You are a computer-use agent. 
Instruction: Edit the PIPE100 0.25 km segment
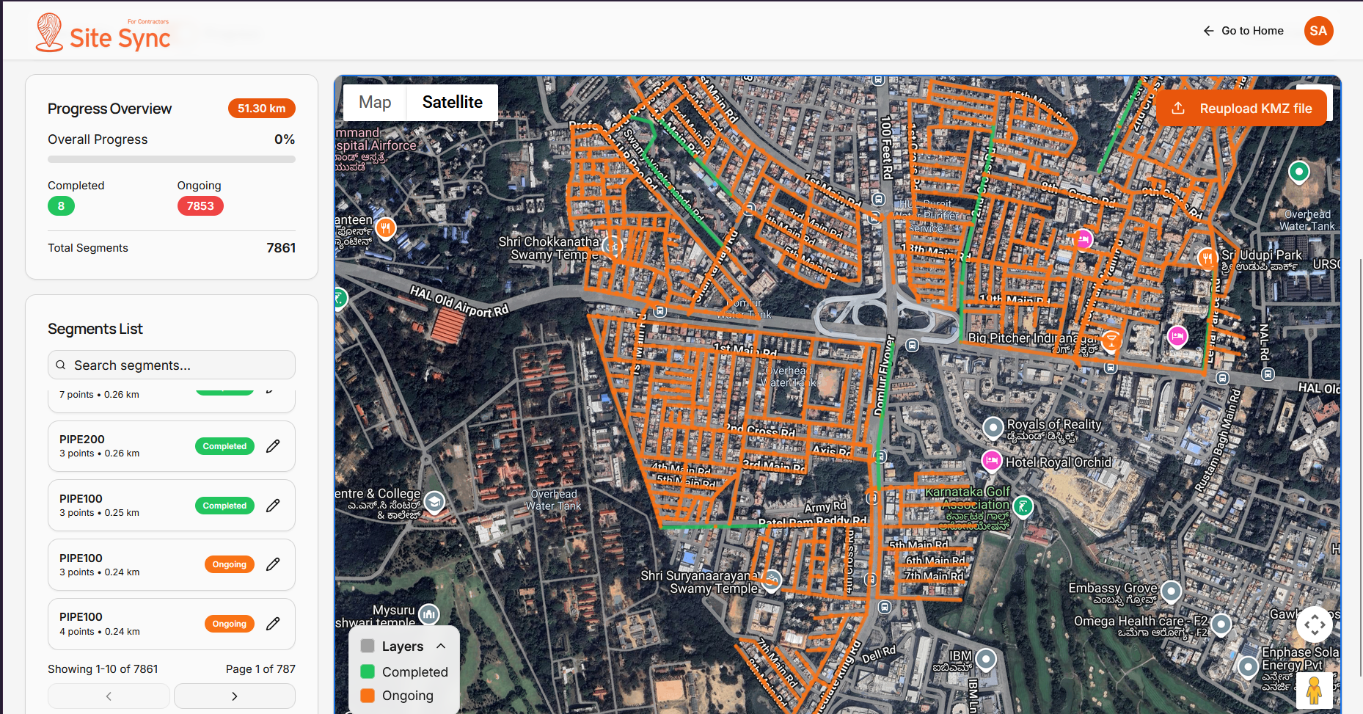[273, 506]
